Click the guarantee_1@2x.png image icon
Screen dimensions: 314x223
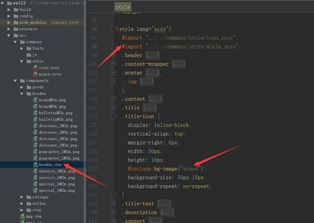coord(35,152)
